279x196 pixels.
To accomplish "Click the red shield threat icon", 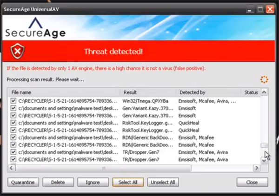I will click(18, 51).
